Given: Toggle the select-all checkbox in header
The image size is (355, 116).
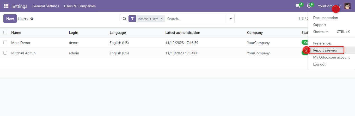Looking at the screenshot, I should (5, 33).
